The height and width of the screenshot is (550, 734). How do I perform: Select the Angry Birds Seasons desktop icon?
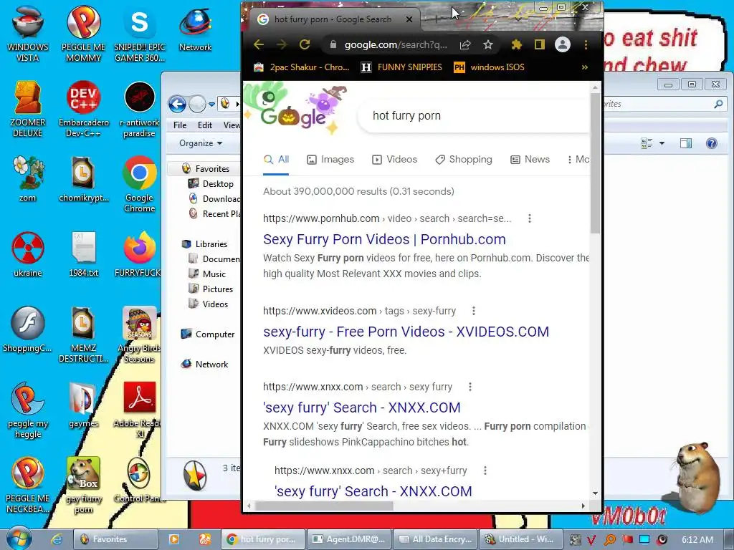tap(139, 335)
